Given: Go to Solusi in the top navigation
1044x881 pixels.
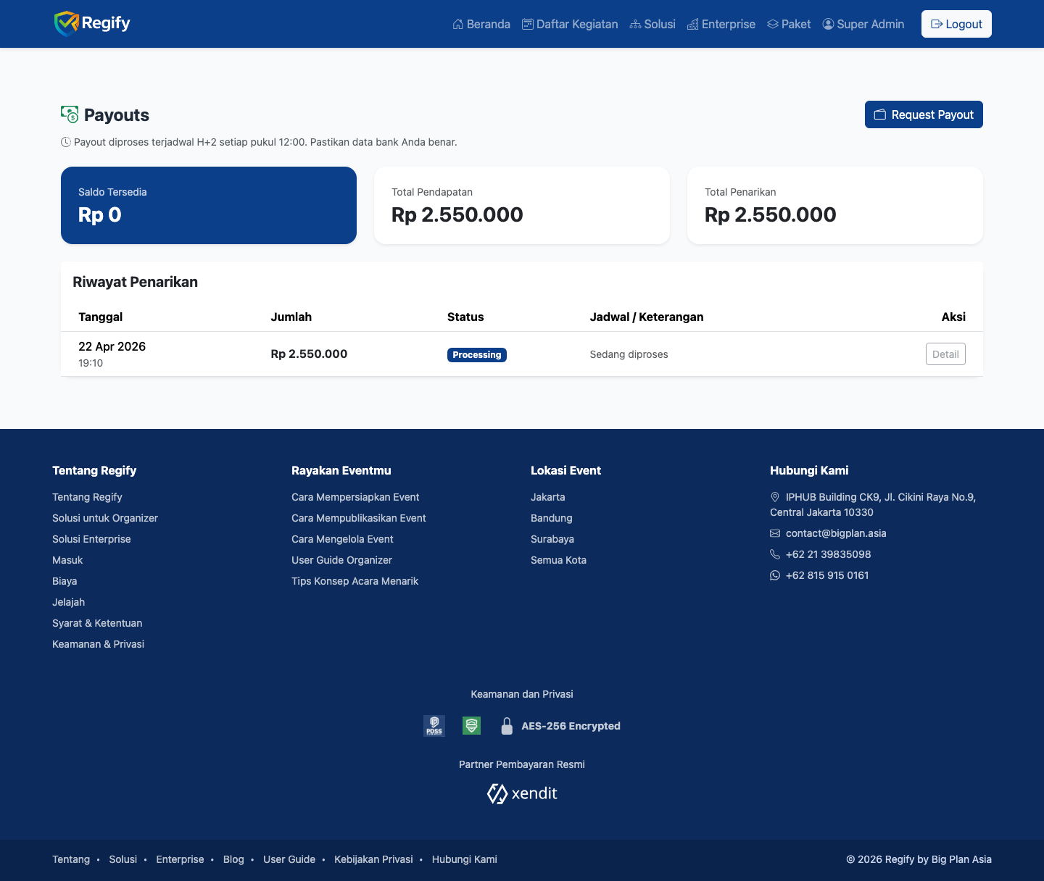Looking at the screenshot, I should click(652, 24).
